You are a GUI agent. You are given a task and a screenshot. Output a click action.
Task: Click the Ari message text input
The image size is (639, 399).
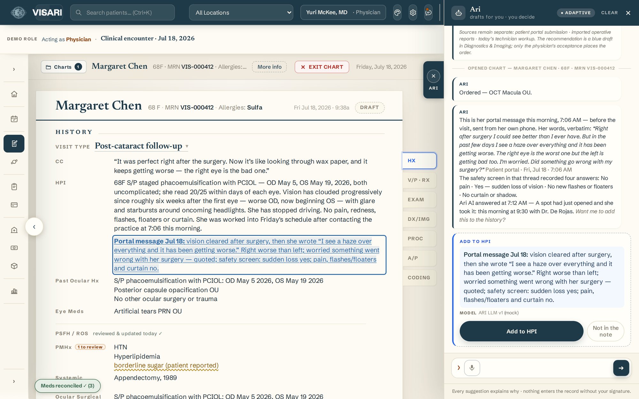(546, 368)
